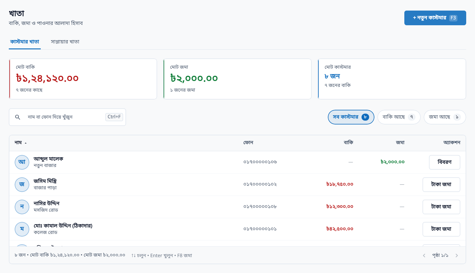Select the বাকি আছে filter chip
Screen dimensions: 475x273
coord(399,117)
